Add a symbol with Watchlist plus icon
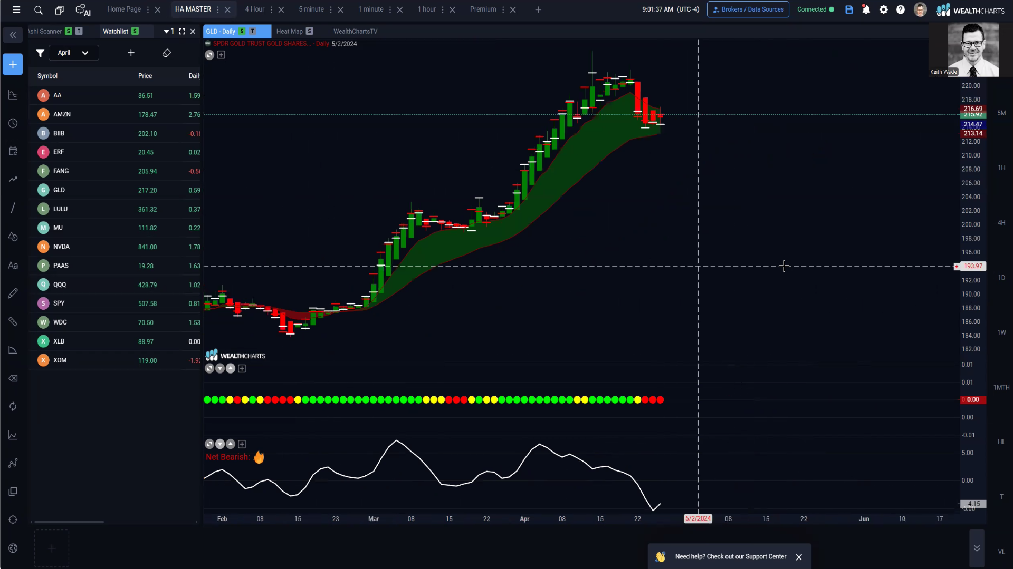The height and width of the screenshot is (569, 1013). [x=131, y=53]
